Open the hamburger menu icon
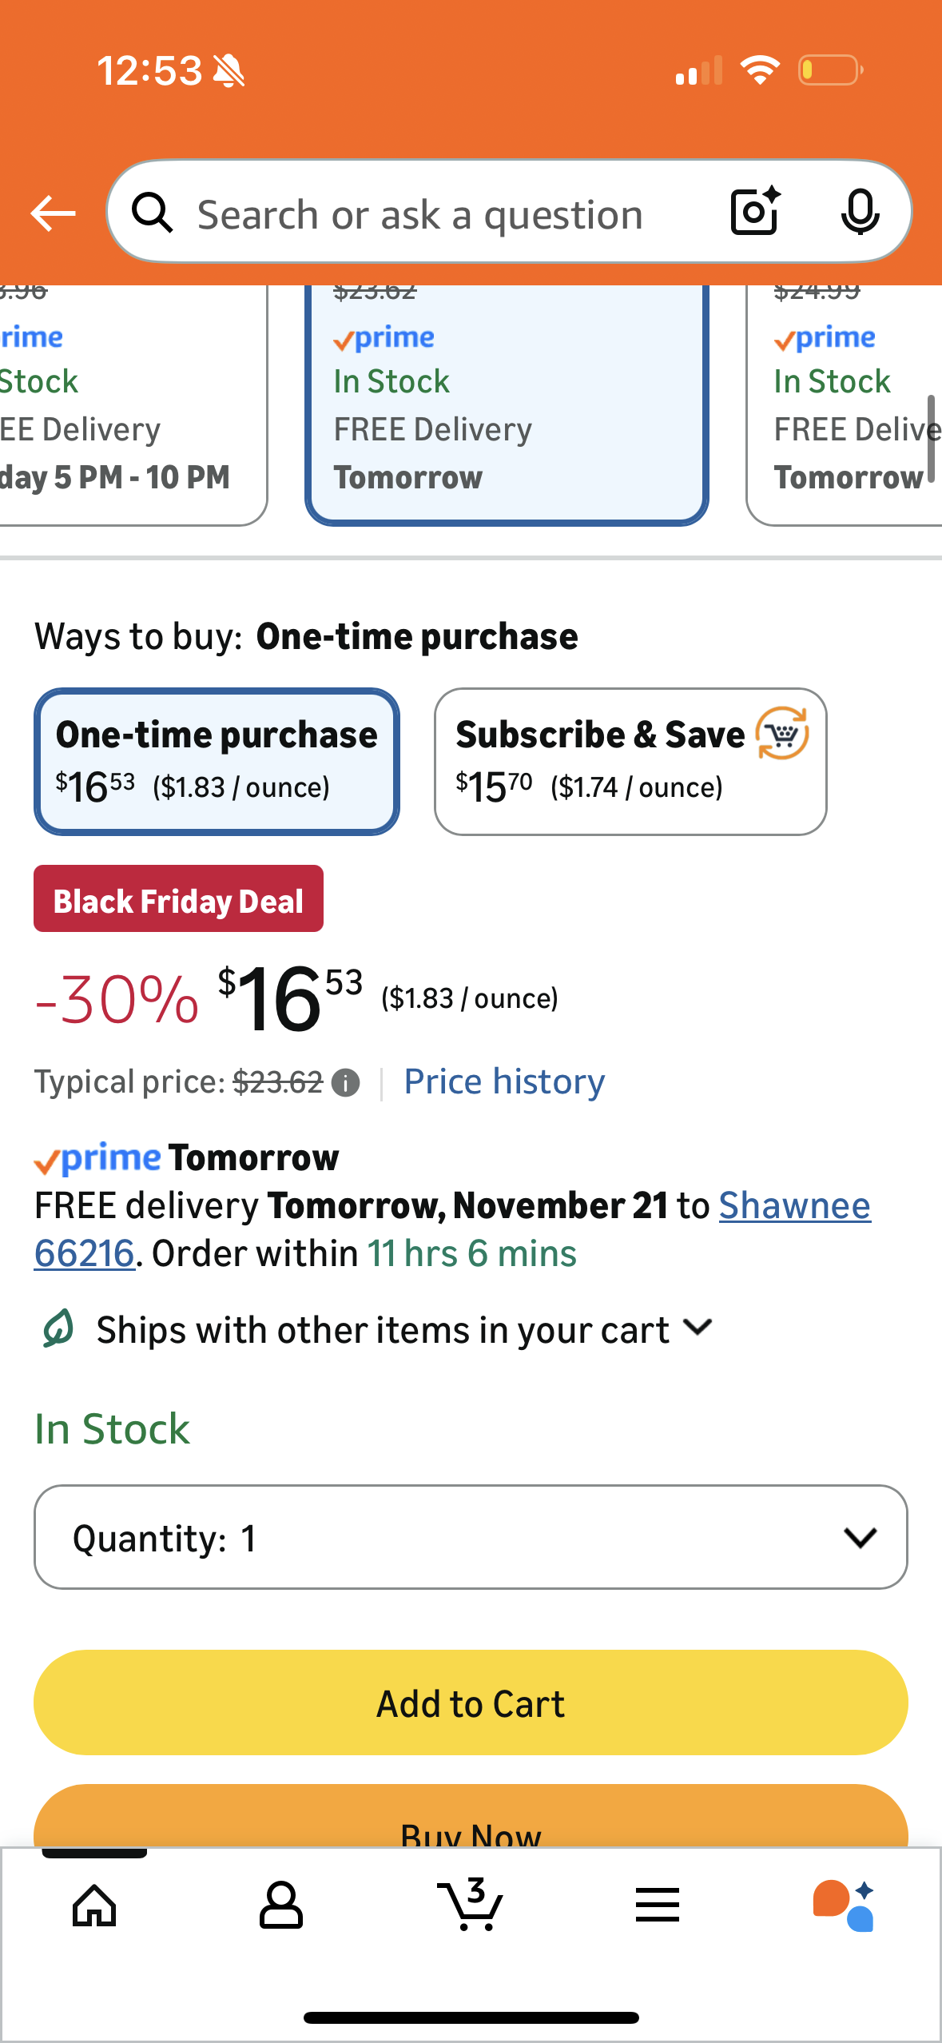942x2043 pixels. [658, 1906]
